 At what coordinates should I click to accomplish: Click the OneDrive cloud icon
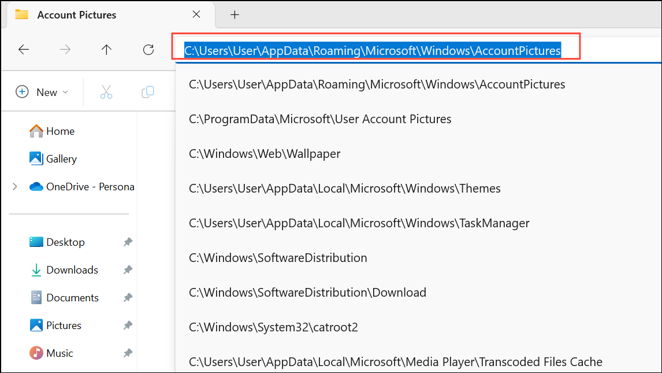[36, 186]
